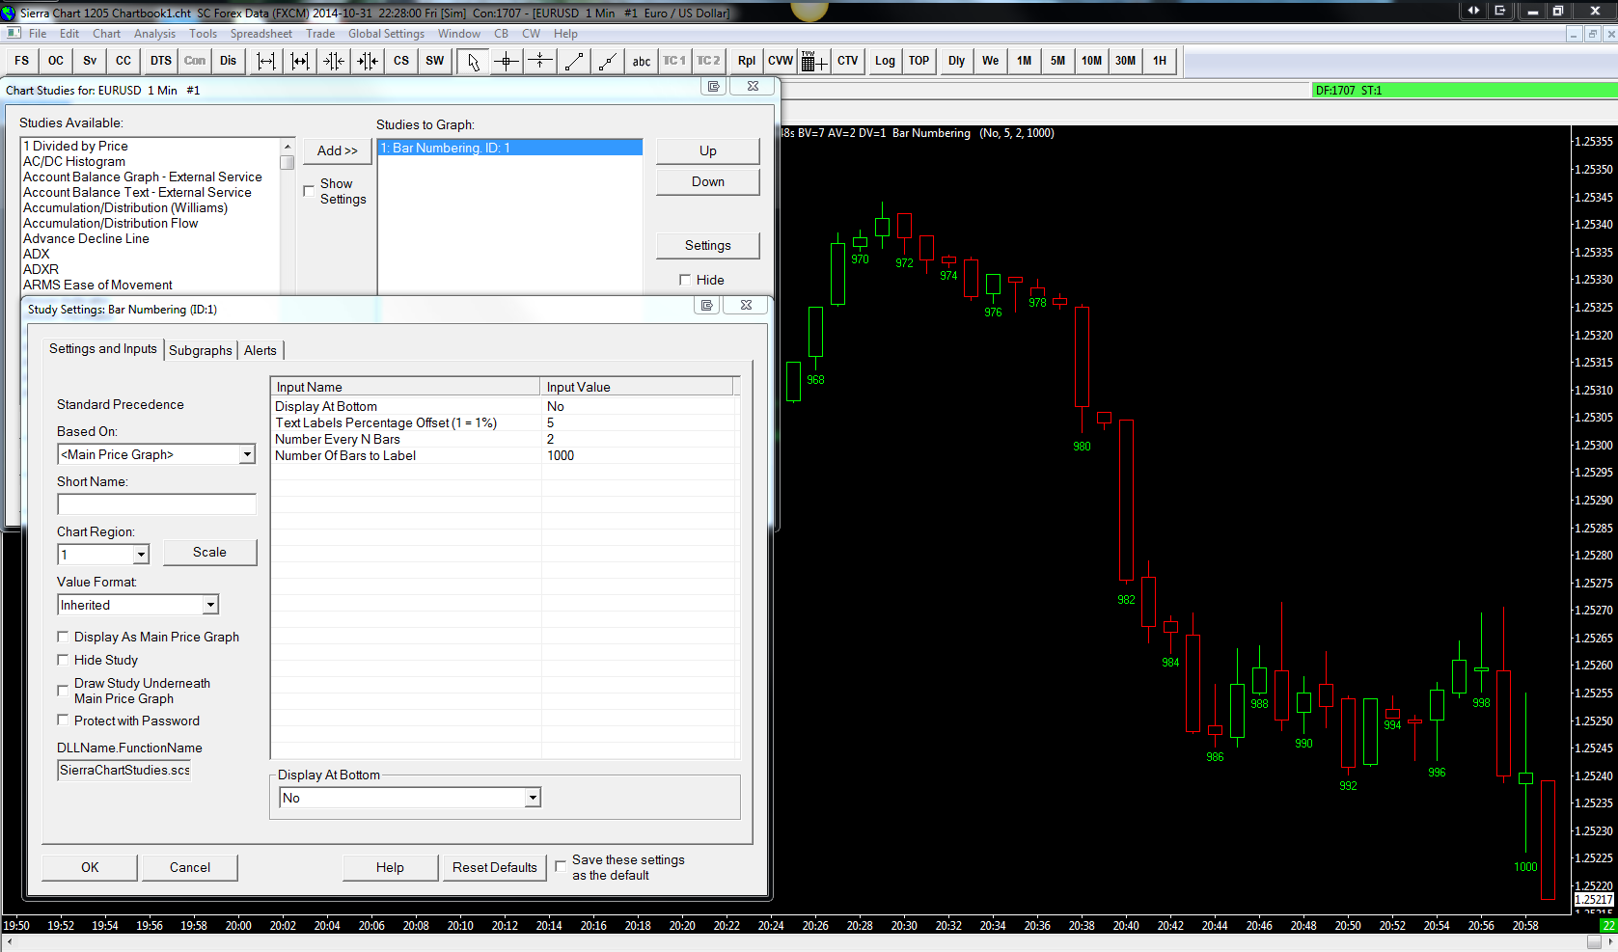Open the Based On dropdown
The image size is (1618, 952).
pos(247,454)
